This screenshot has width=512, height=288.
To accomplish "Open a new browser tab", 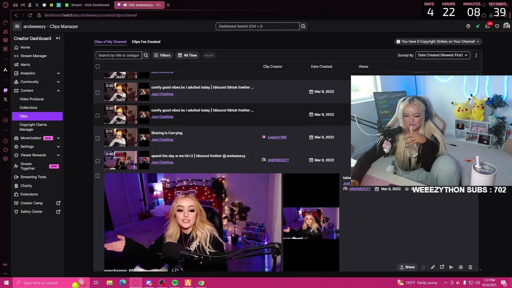I will pyautogui.click(x=168, y=5).
